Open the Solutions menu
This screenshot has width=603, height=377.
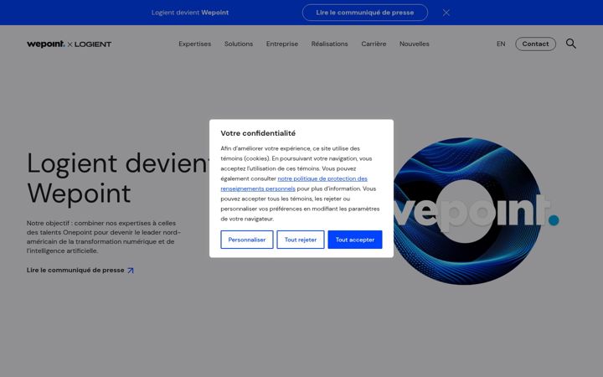239,44
